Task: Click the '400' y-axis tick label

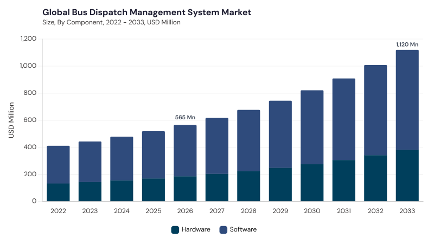Action: 30,147
